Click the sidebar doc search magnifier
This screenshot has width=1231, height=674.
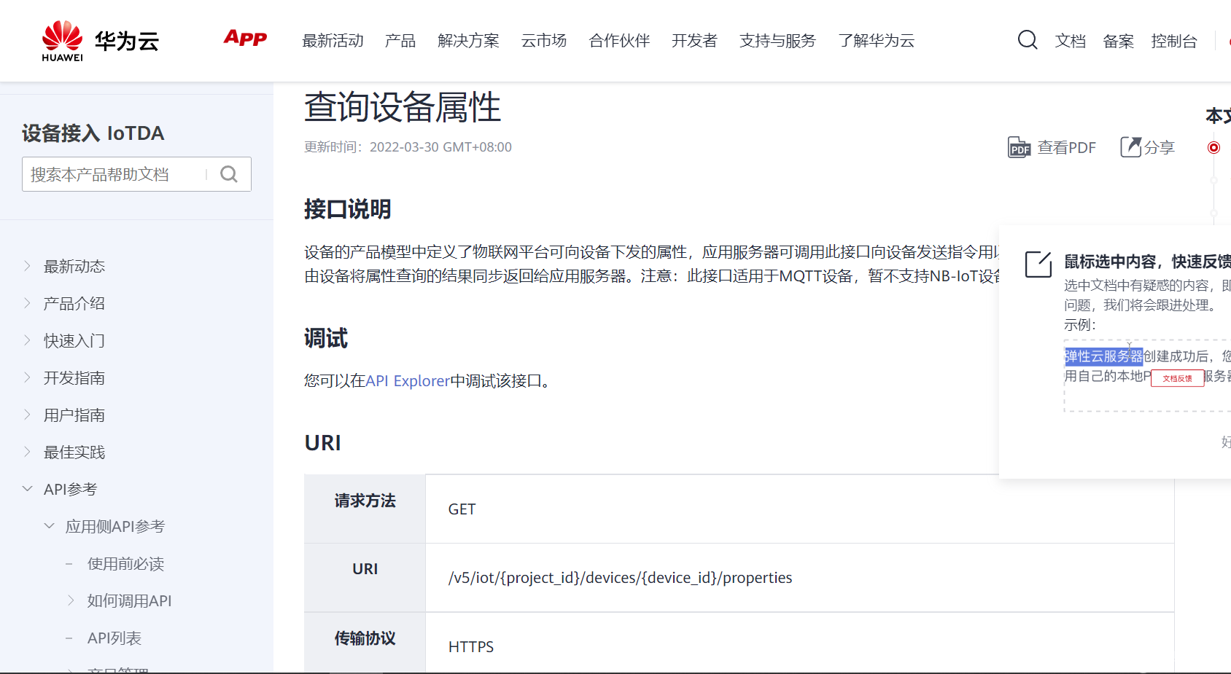click(229, 174)
